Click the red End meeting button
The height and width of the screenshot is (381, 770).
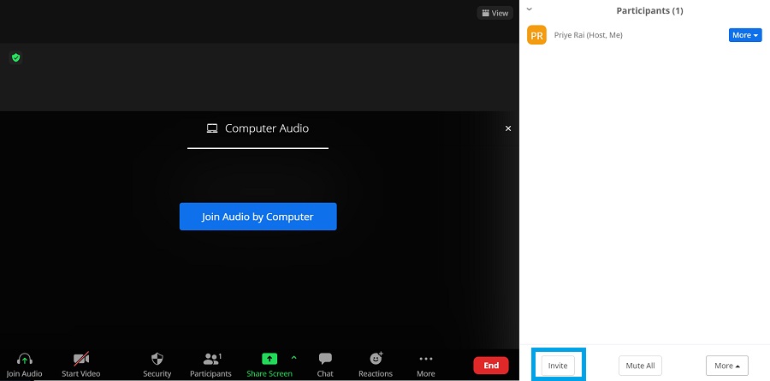(x=491, y=366)
